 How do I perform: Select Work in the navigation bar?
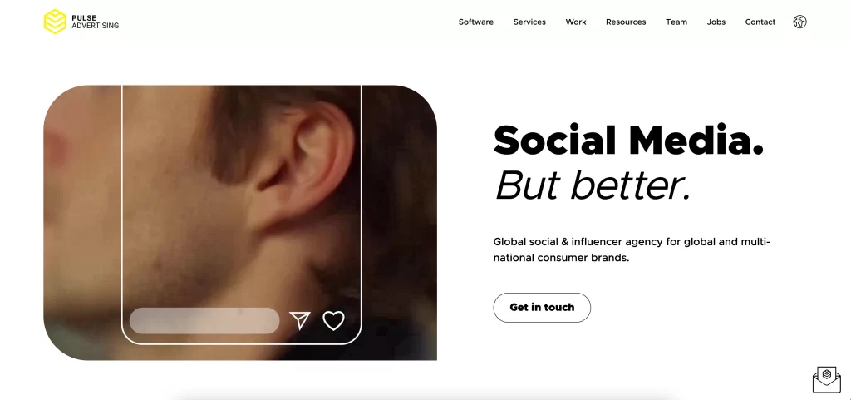coord(576,22)
